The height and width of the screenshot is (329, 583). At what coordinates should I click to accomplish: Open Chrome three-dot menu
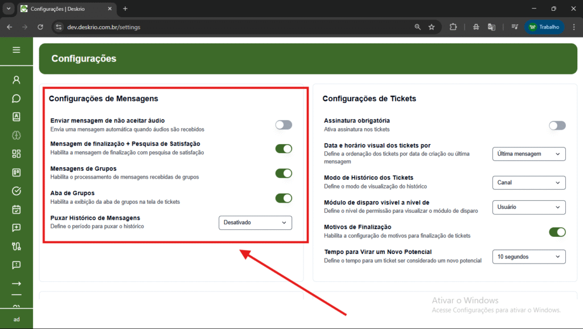(x=574, y=27)
